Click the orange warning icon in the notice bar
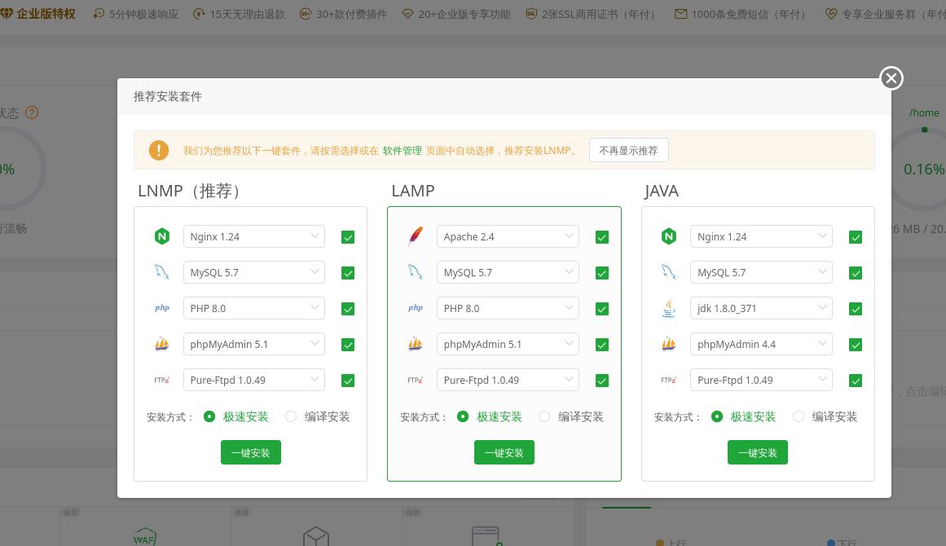 click(158, 150)
